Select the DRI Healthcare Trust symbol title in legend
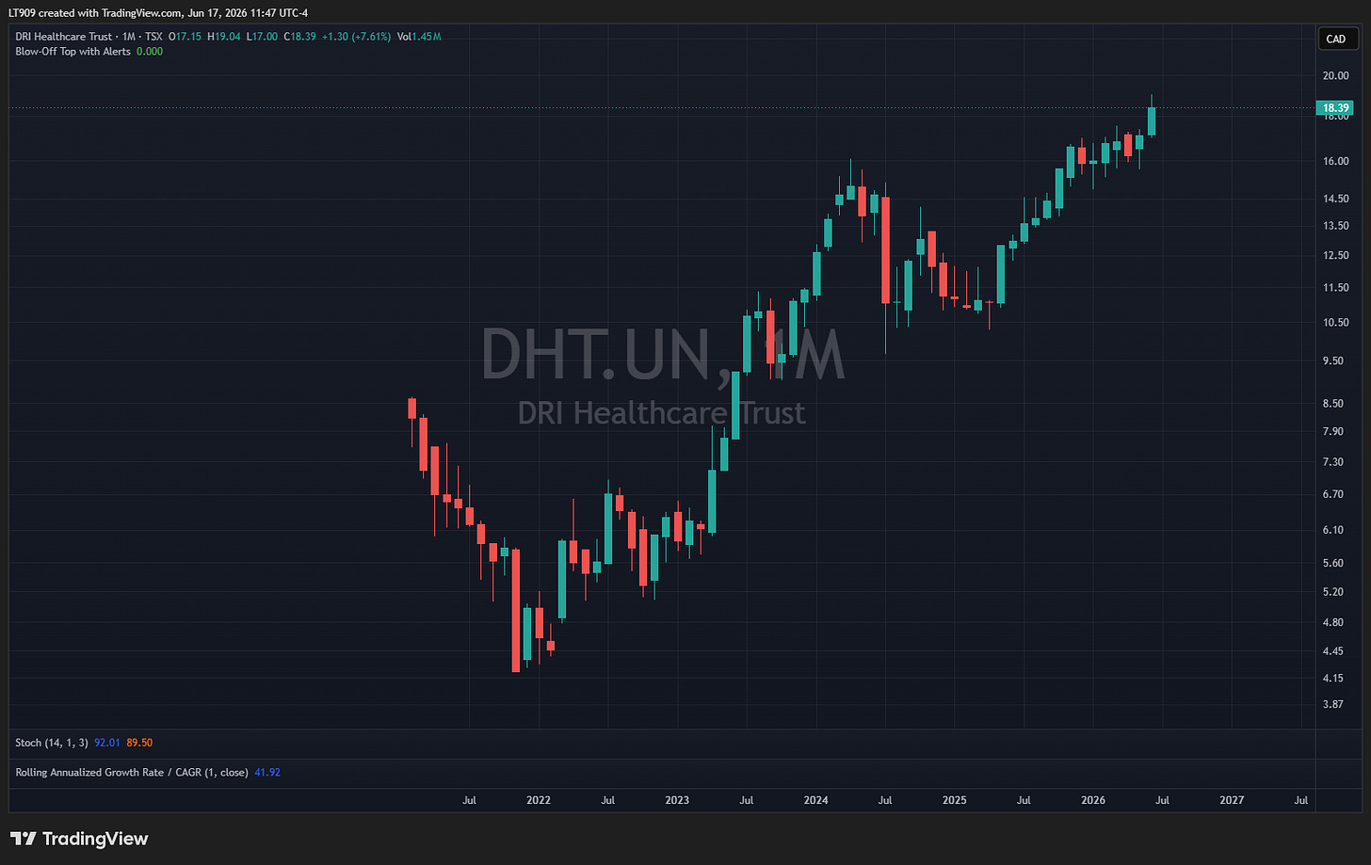The width and height of the screenshot is (1371, 865). tap(64, 37)
